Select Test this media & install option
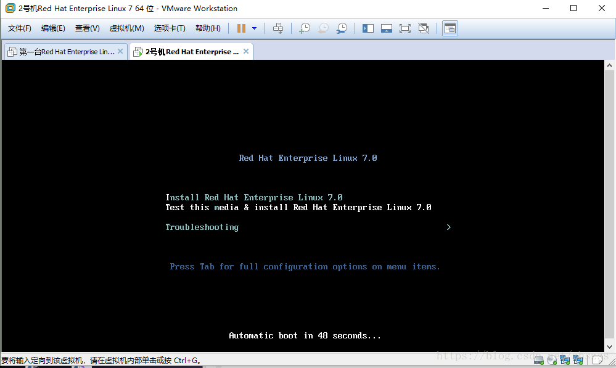 [x=298, y=207]
